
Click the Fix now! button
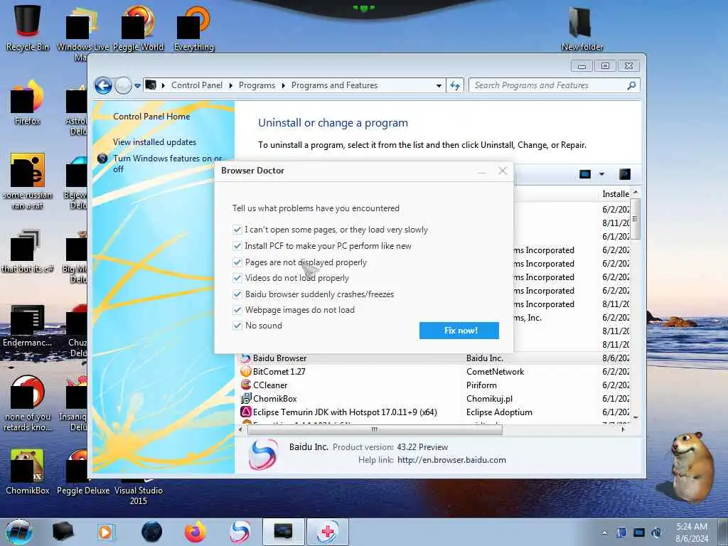(x=459, y=331)
